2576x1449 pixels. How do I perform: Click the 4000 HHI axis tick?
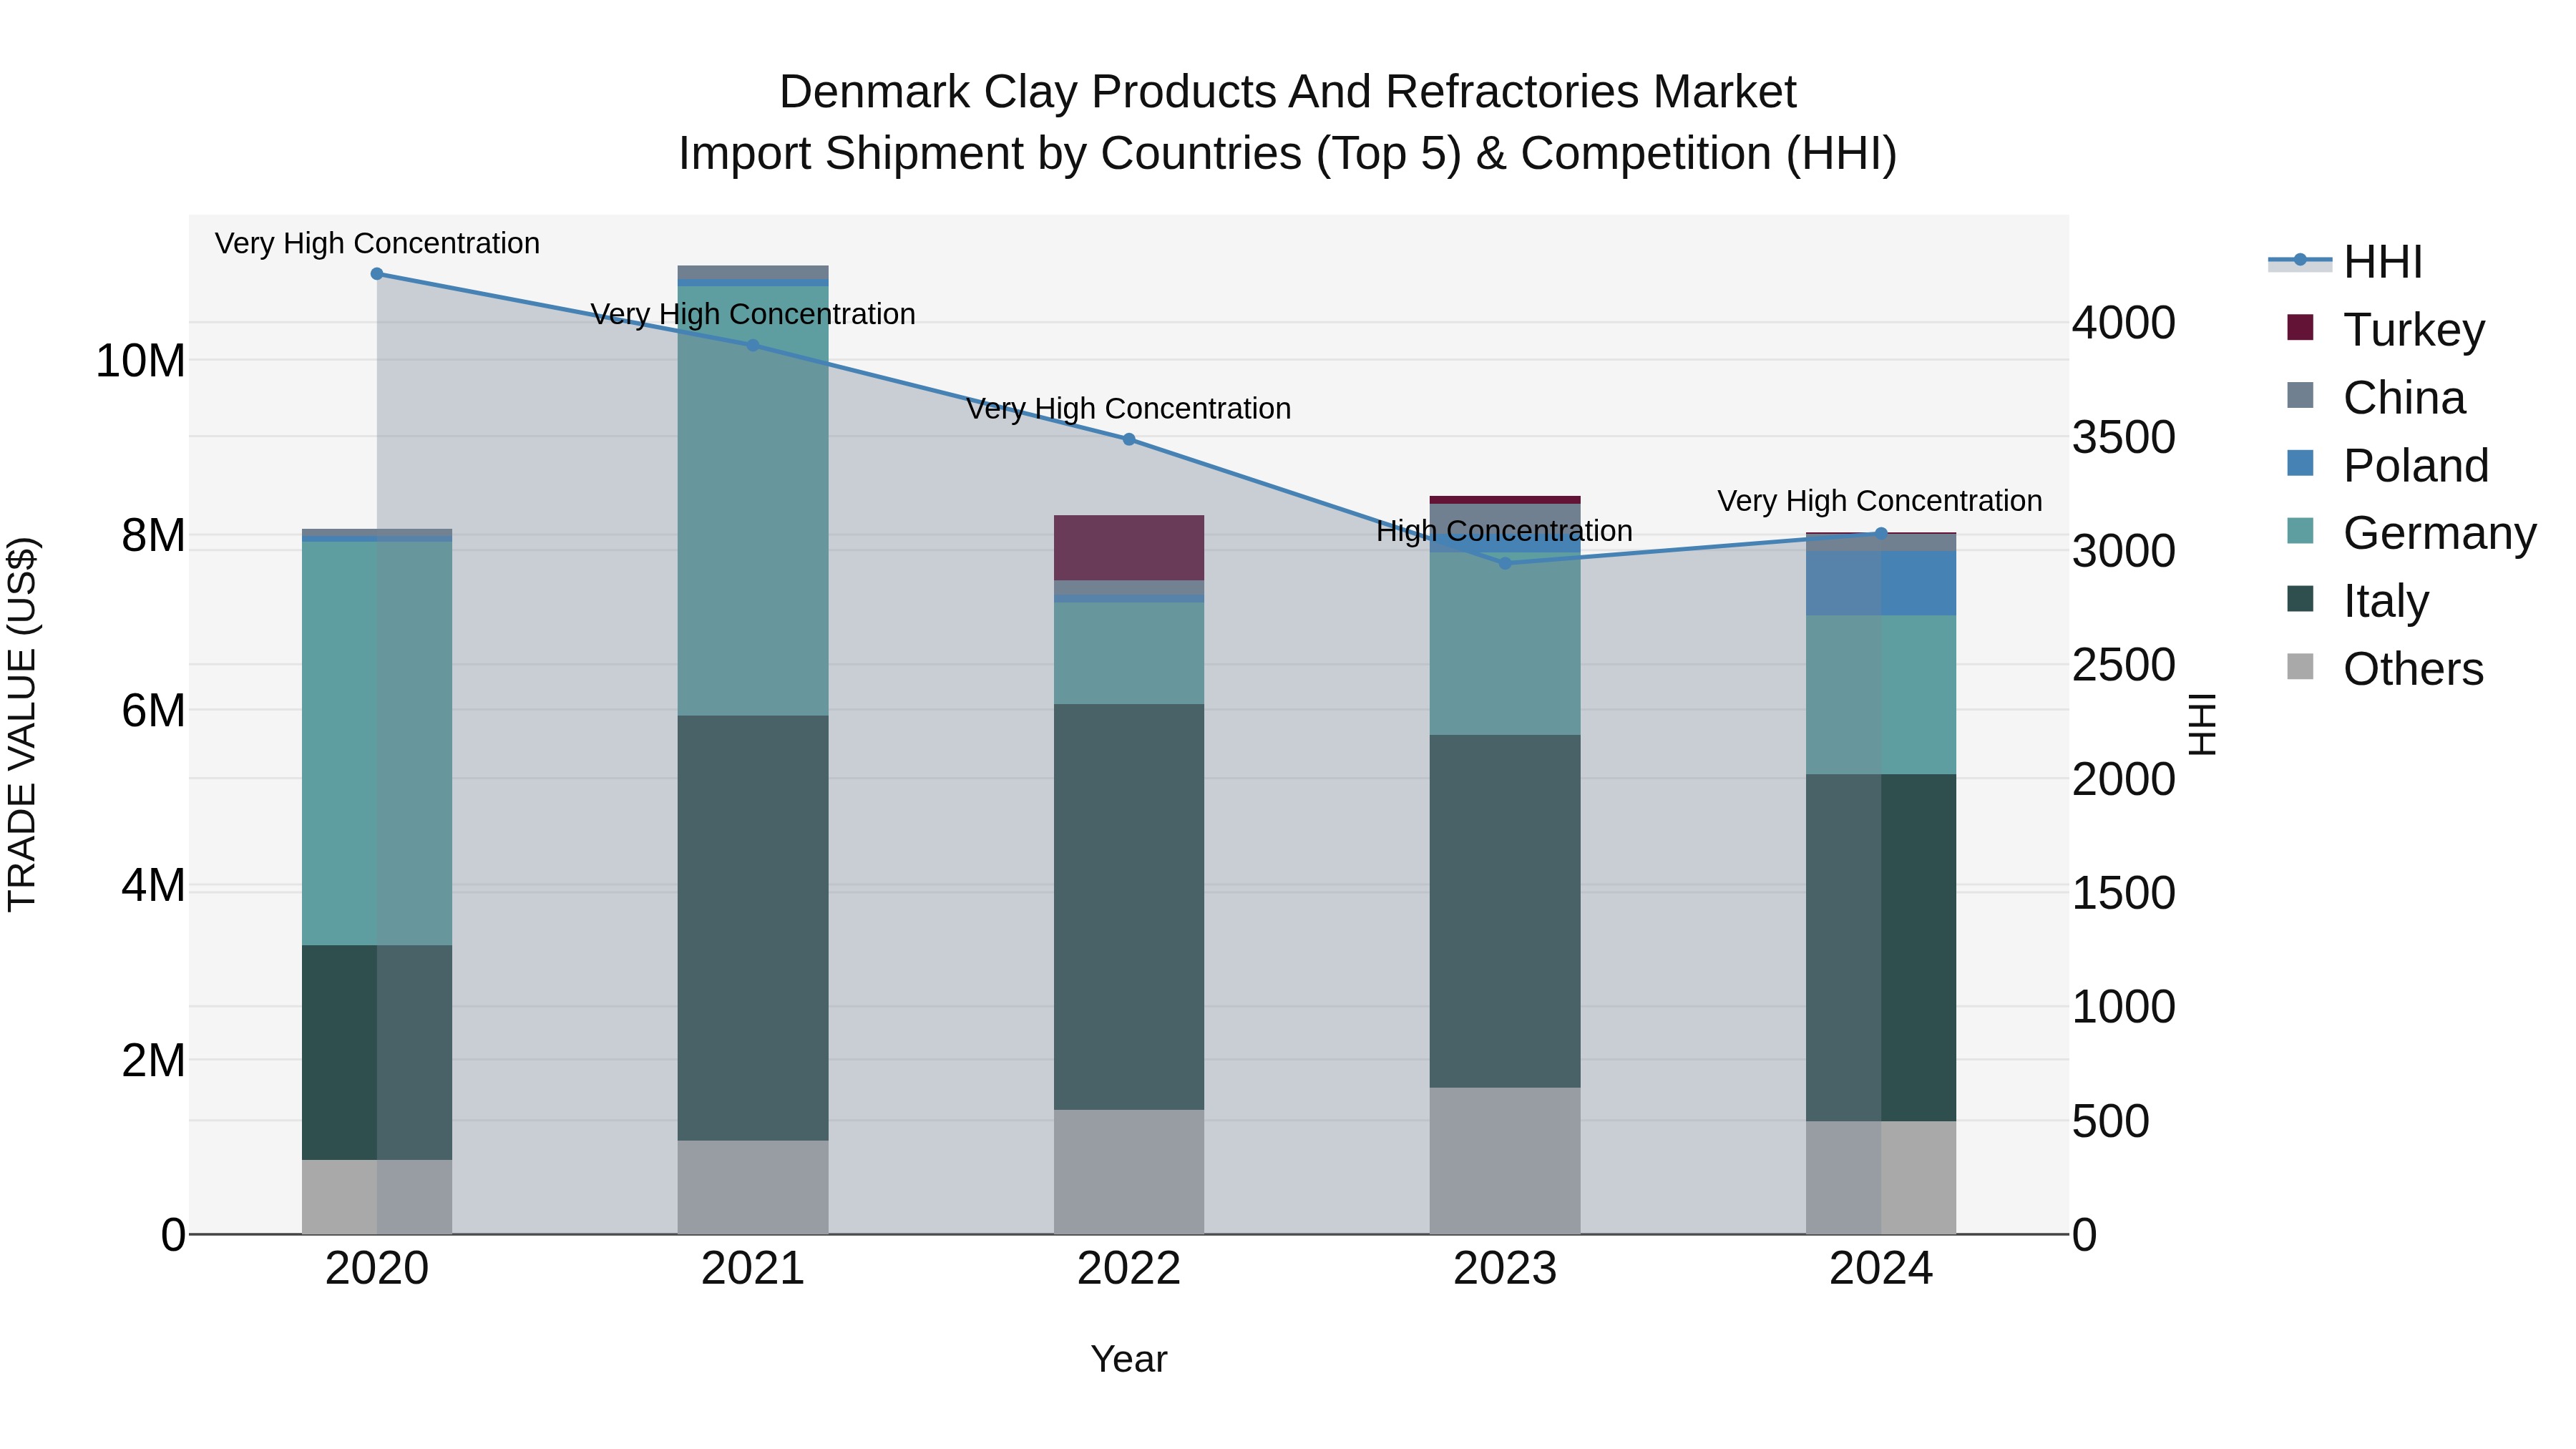coord(2123,323)
